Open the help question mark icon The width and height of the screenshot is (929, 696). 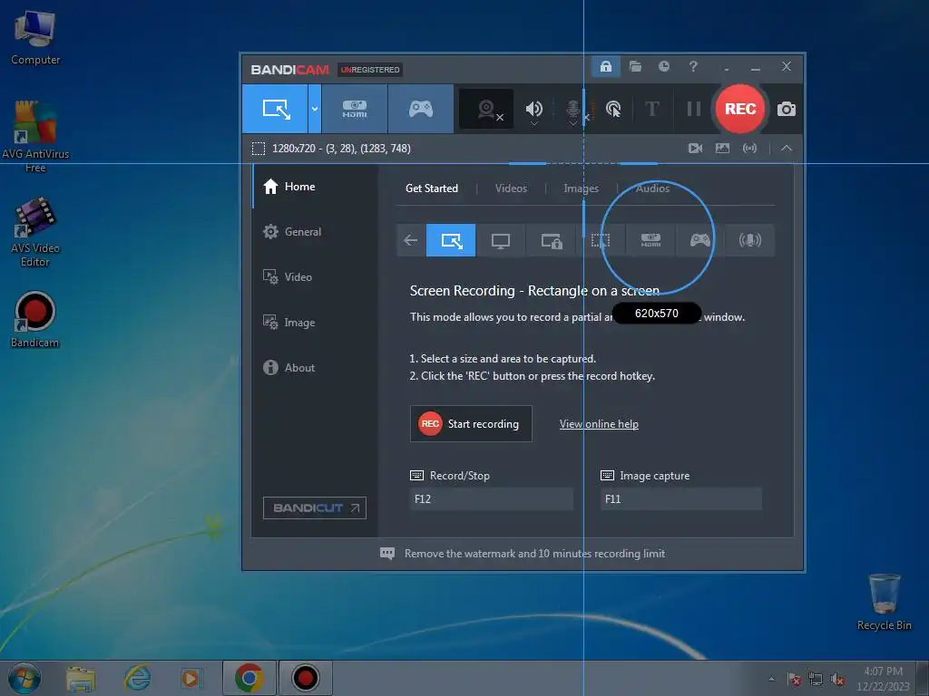click(692, 66)
